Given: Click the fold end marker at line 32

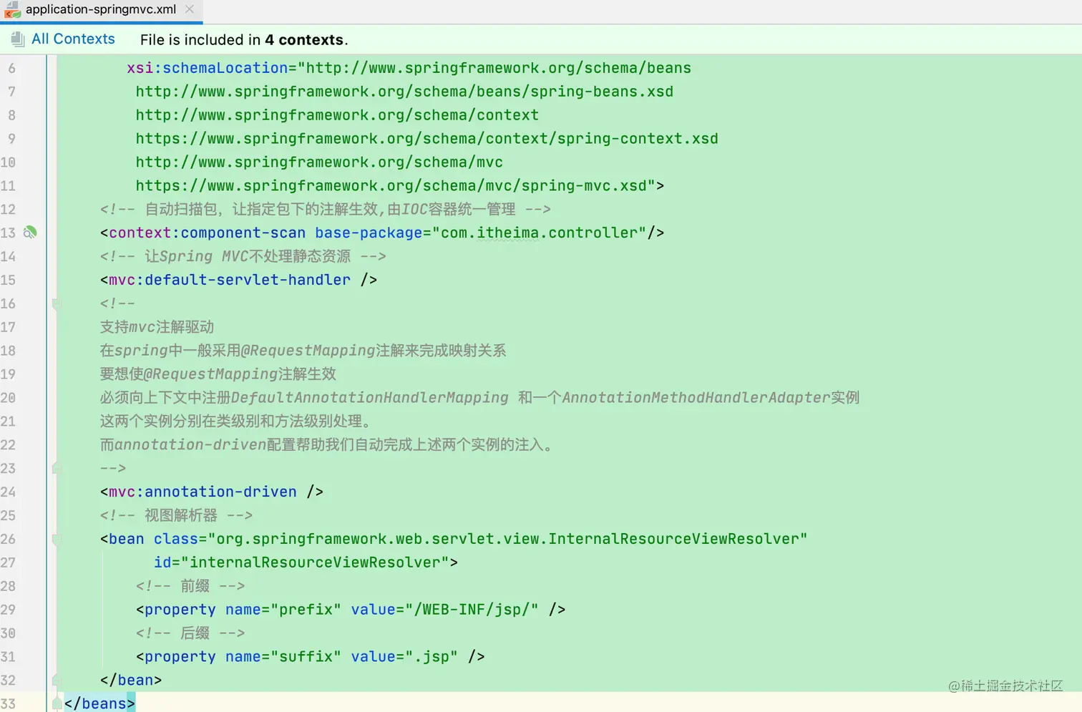Looking at the screenshot, I should (x=57, y=680).
